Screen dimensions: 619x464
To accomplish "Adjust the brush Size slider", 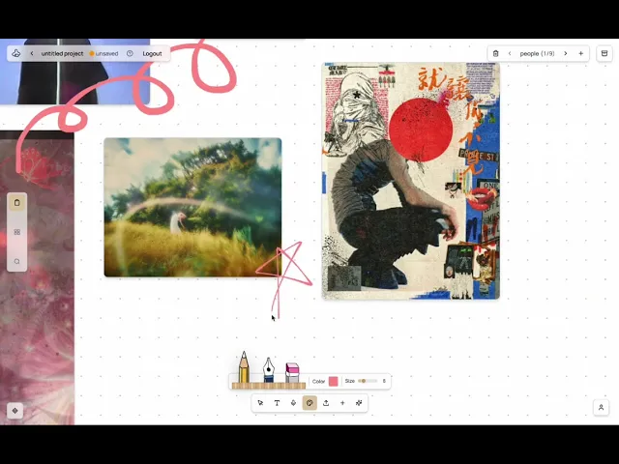I will click(x=368, y=381).
